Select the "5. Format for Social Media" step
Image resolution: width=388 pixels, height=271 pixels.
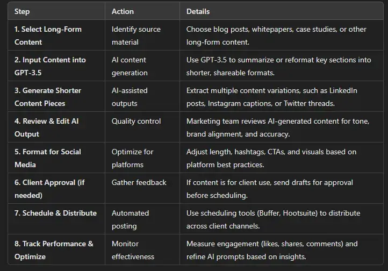pos(48,158)
